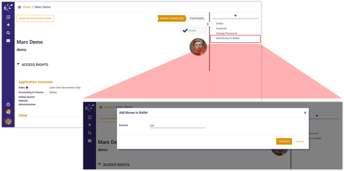344x171 pixels.
Task: Open chat icon with notification badge
Action: [8, 112]
